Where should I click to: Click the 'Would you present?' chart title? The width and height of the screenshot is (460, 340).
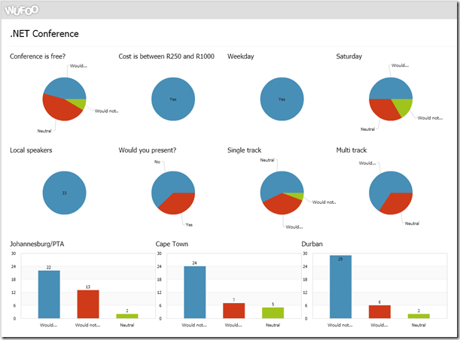pyautogui.click(x=148, y=150)
